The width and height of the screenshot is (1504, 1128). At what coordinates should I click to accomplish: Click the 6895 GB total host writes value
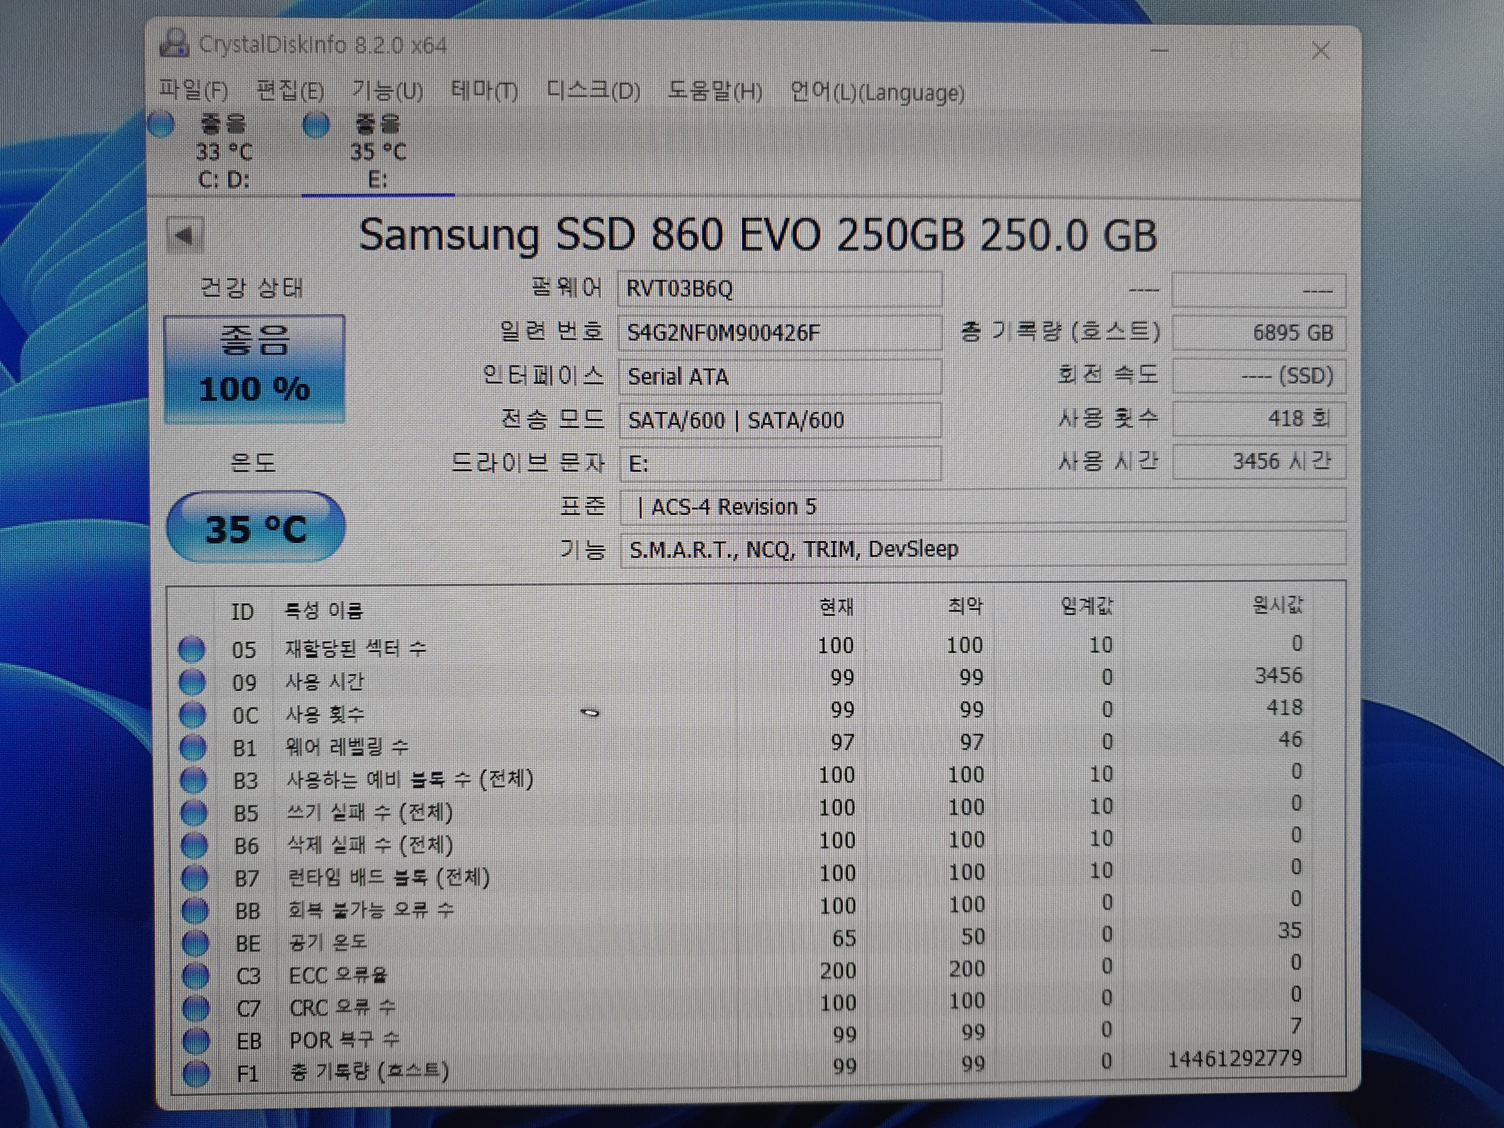coord(1259,332)
